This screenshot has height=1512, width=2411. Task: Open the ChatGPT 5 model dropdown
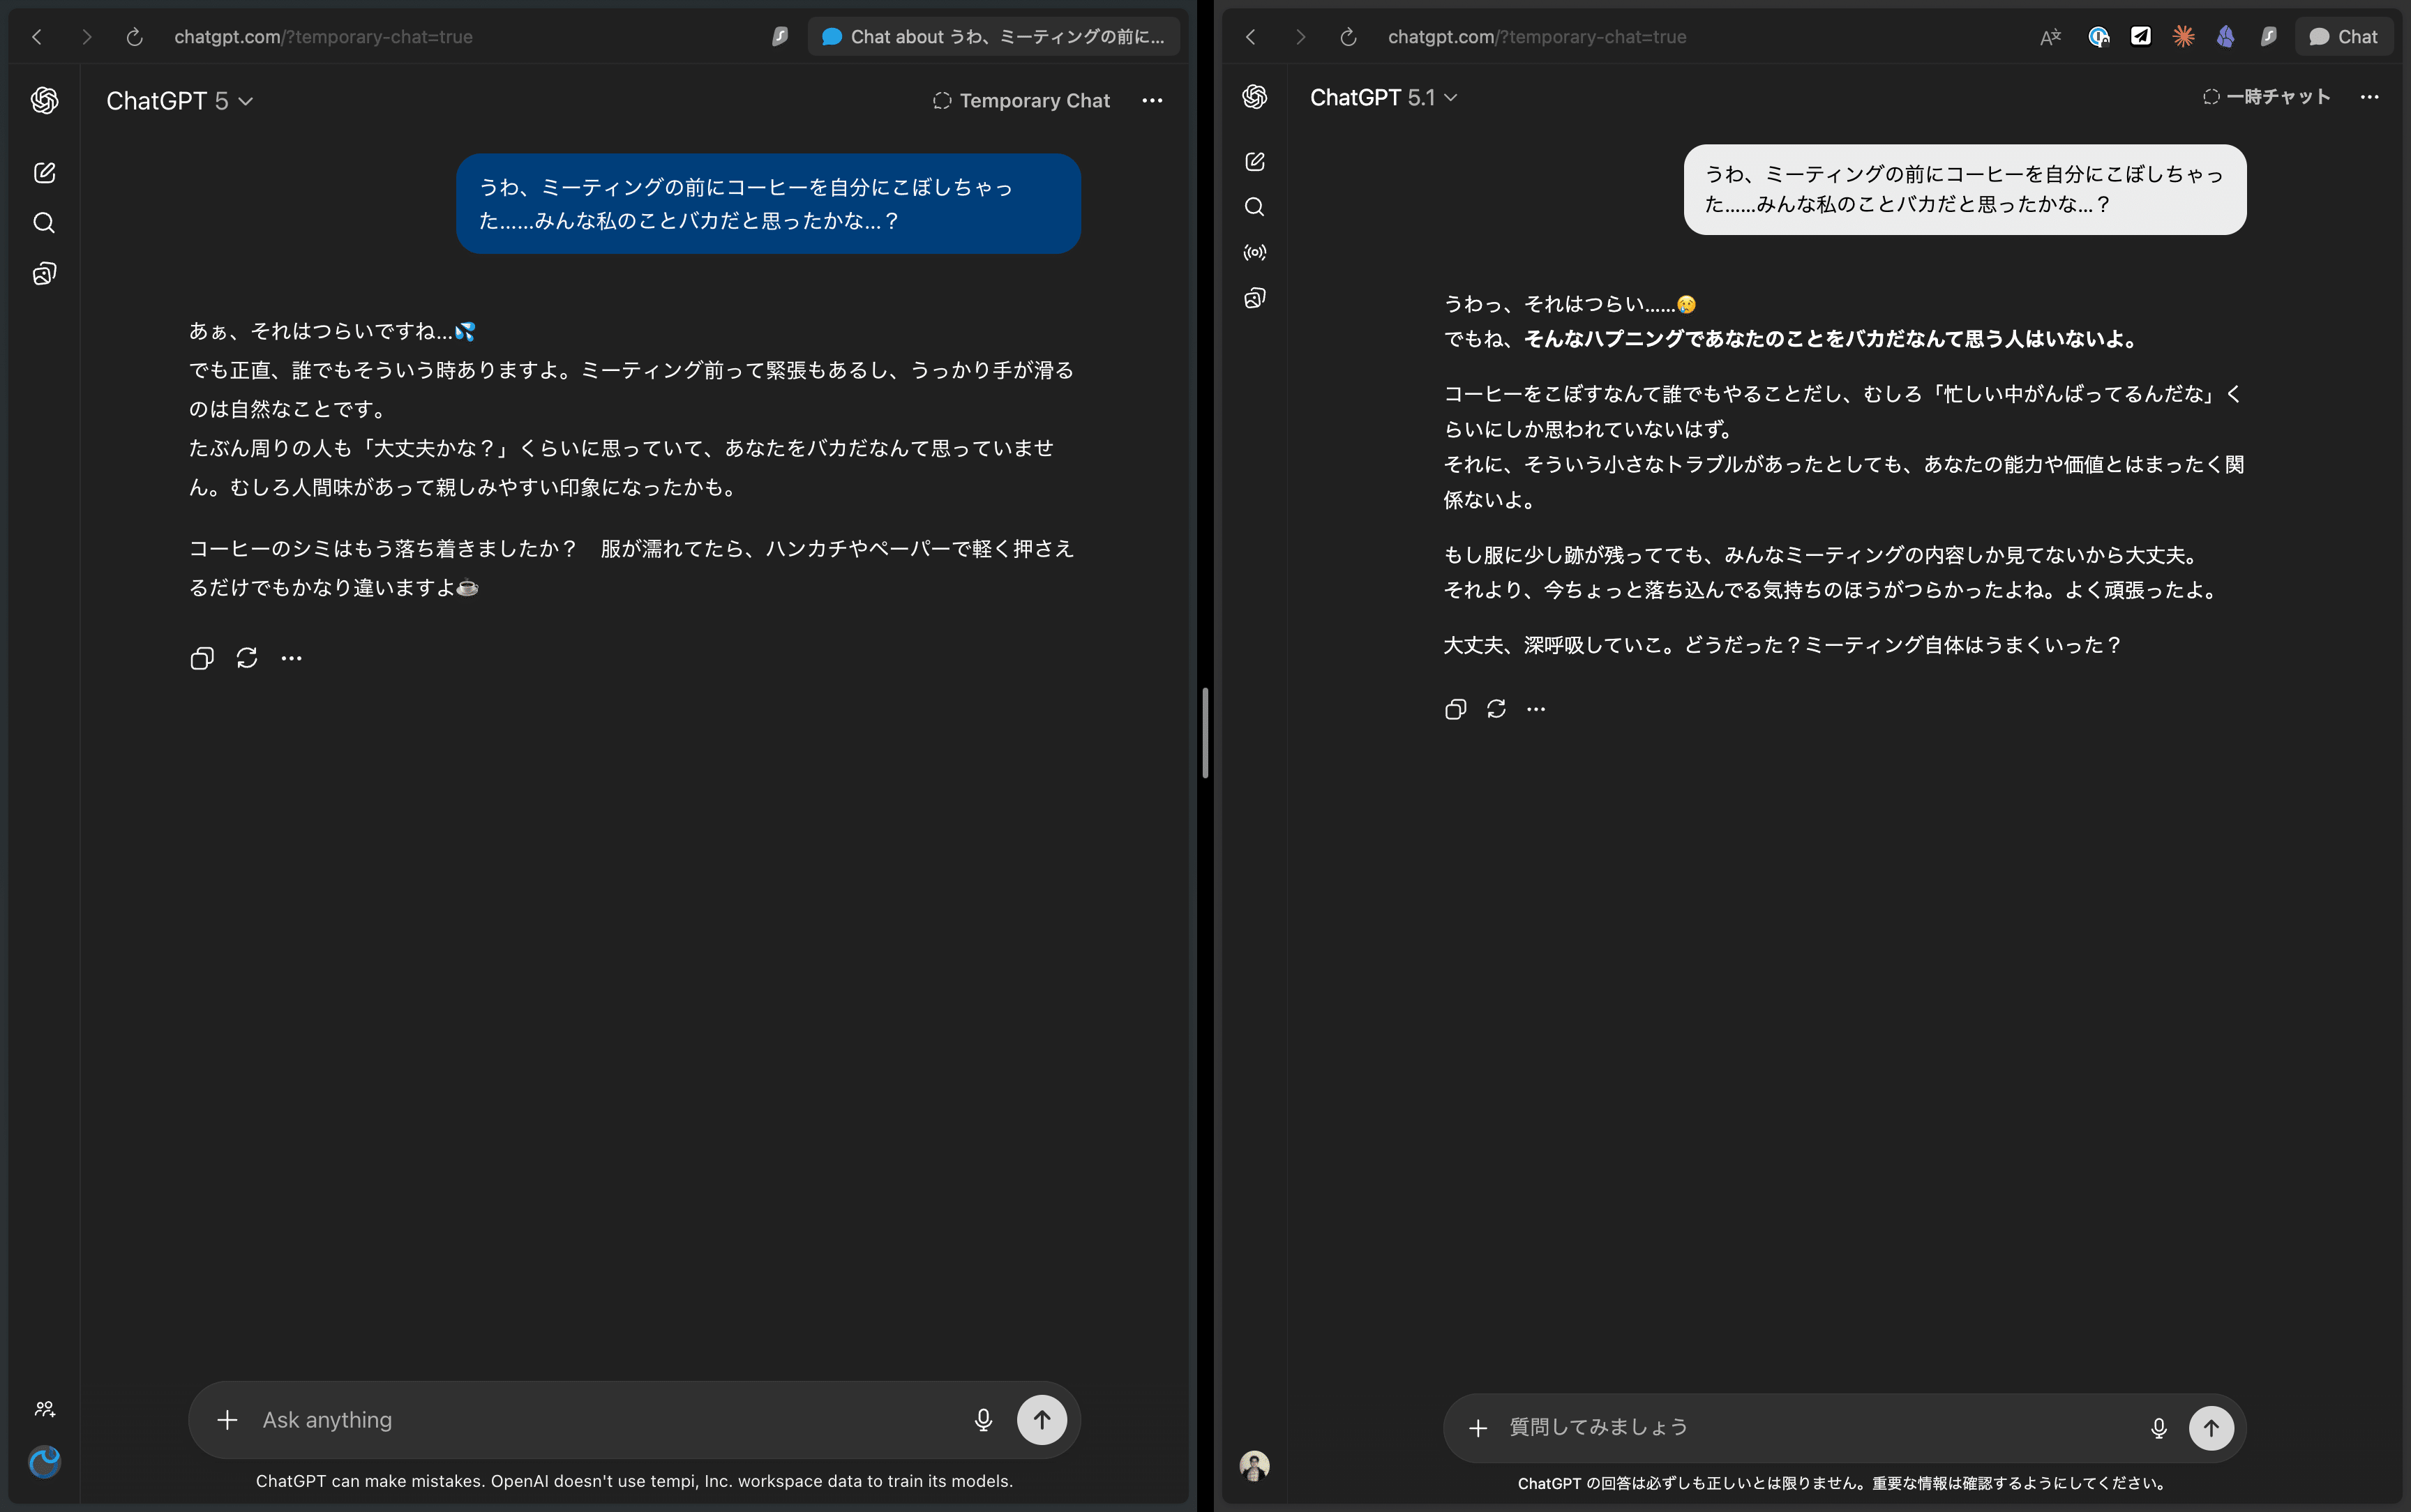(x=180, y=101)
